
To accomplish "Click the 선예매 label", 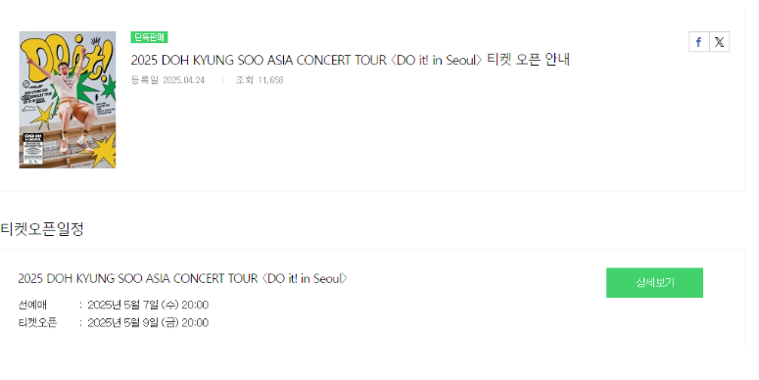I will 32,305.
